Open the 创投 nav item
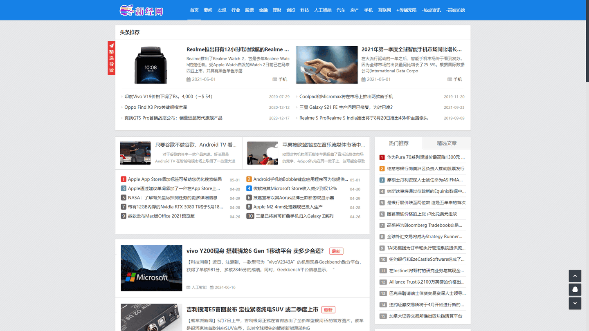Viewport: 589px width, 331px height. 291,10
